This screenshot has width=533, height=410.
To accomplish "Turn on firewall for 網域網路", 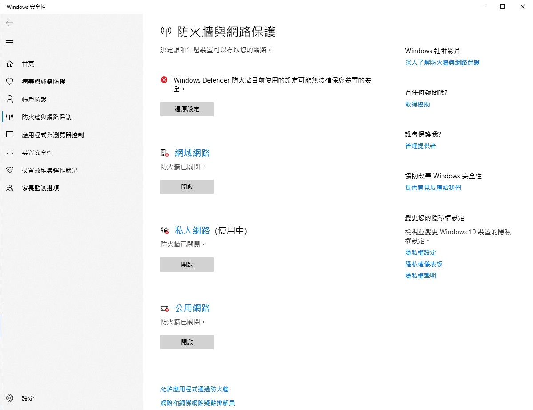I will tap(187, 187).
